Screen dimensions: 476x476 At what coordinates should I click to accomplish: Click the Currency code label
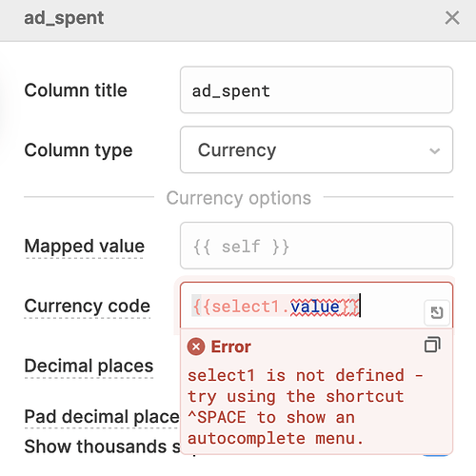click(x=88, y=306)
